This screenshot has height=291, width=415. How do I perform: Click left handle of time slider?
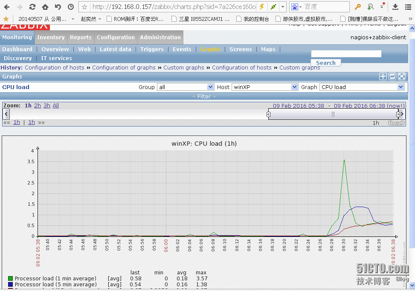268,114
